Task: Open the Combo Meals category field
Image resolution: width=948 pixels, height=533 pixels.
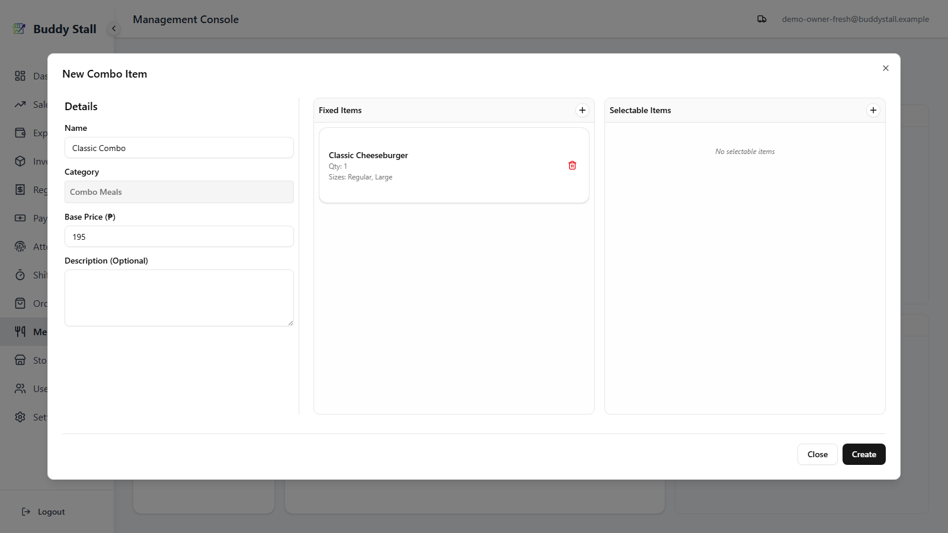Action: (x=179, y=192)
